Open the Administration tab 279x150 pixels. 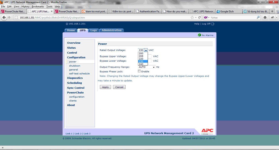coord(111,30)
